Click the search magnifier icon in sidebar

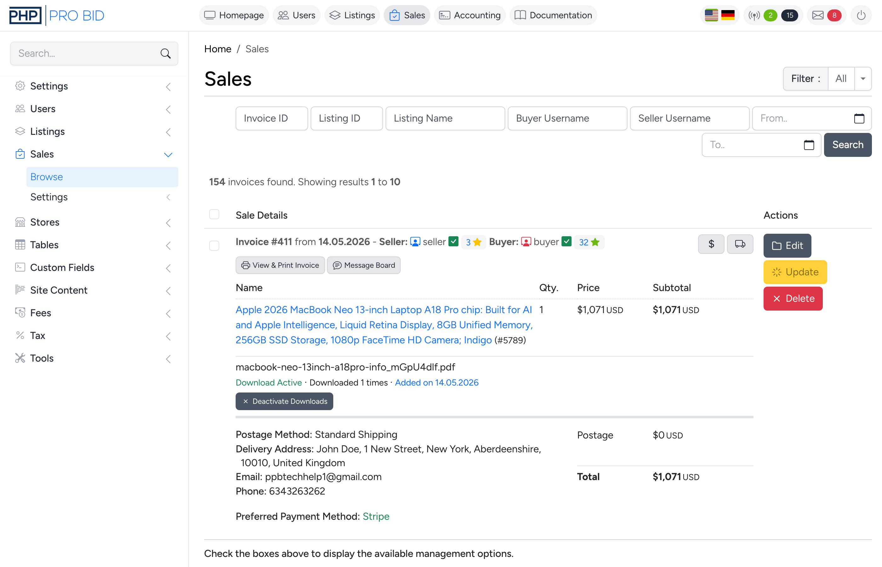click(x=166, y=54)
